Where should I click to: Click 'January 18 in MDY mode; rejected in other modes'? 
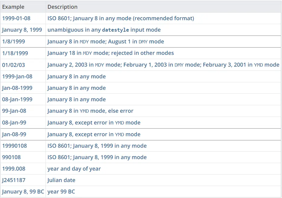point(111,53)
